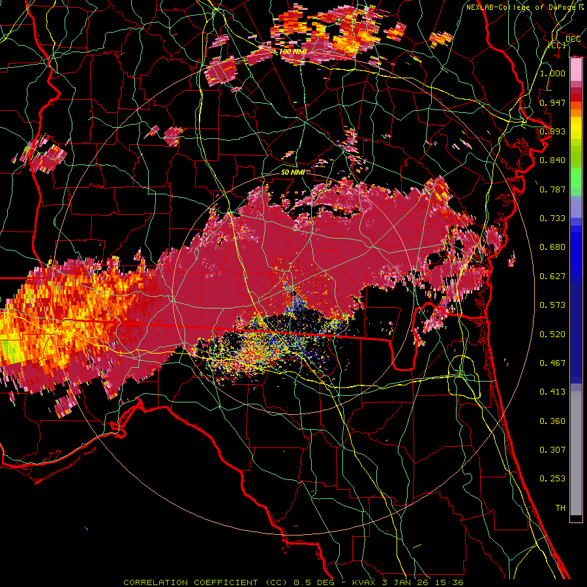Viewport: 587px width, 587px height.
Task: Click the 0.733 color scale label
Action: tap(552, 218)
